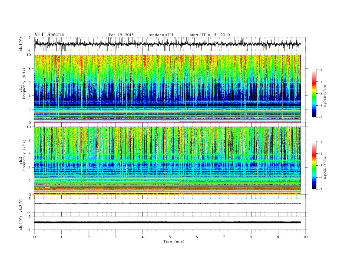Click the "2" kHz tick on ch.1 spectrogram
Image resolution: width=344 pixels, height=266 pixels.
(x=30, y=109)
